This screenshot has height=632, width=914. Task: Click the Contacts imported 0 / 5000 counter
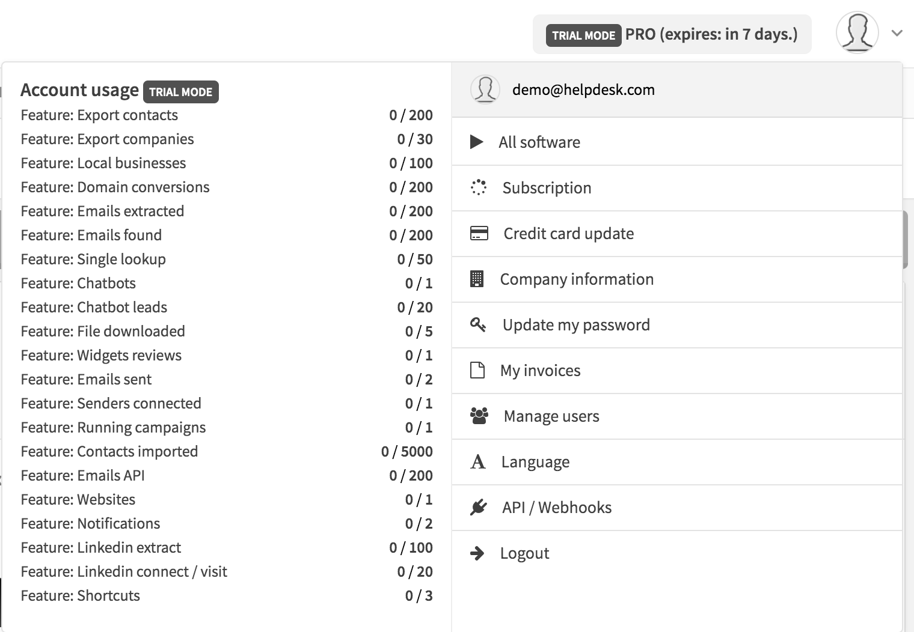tap(408, 451)
